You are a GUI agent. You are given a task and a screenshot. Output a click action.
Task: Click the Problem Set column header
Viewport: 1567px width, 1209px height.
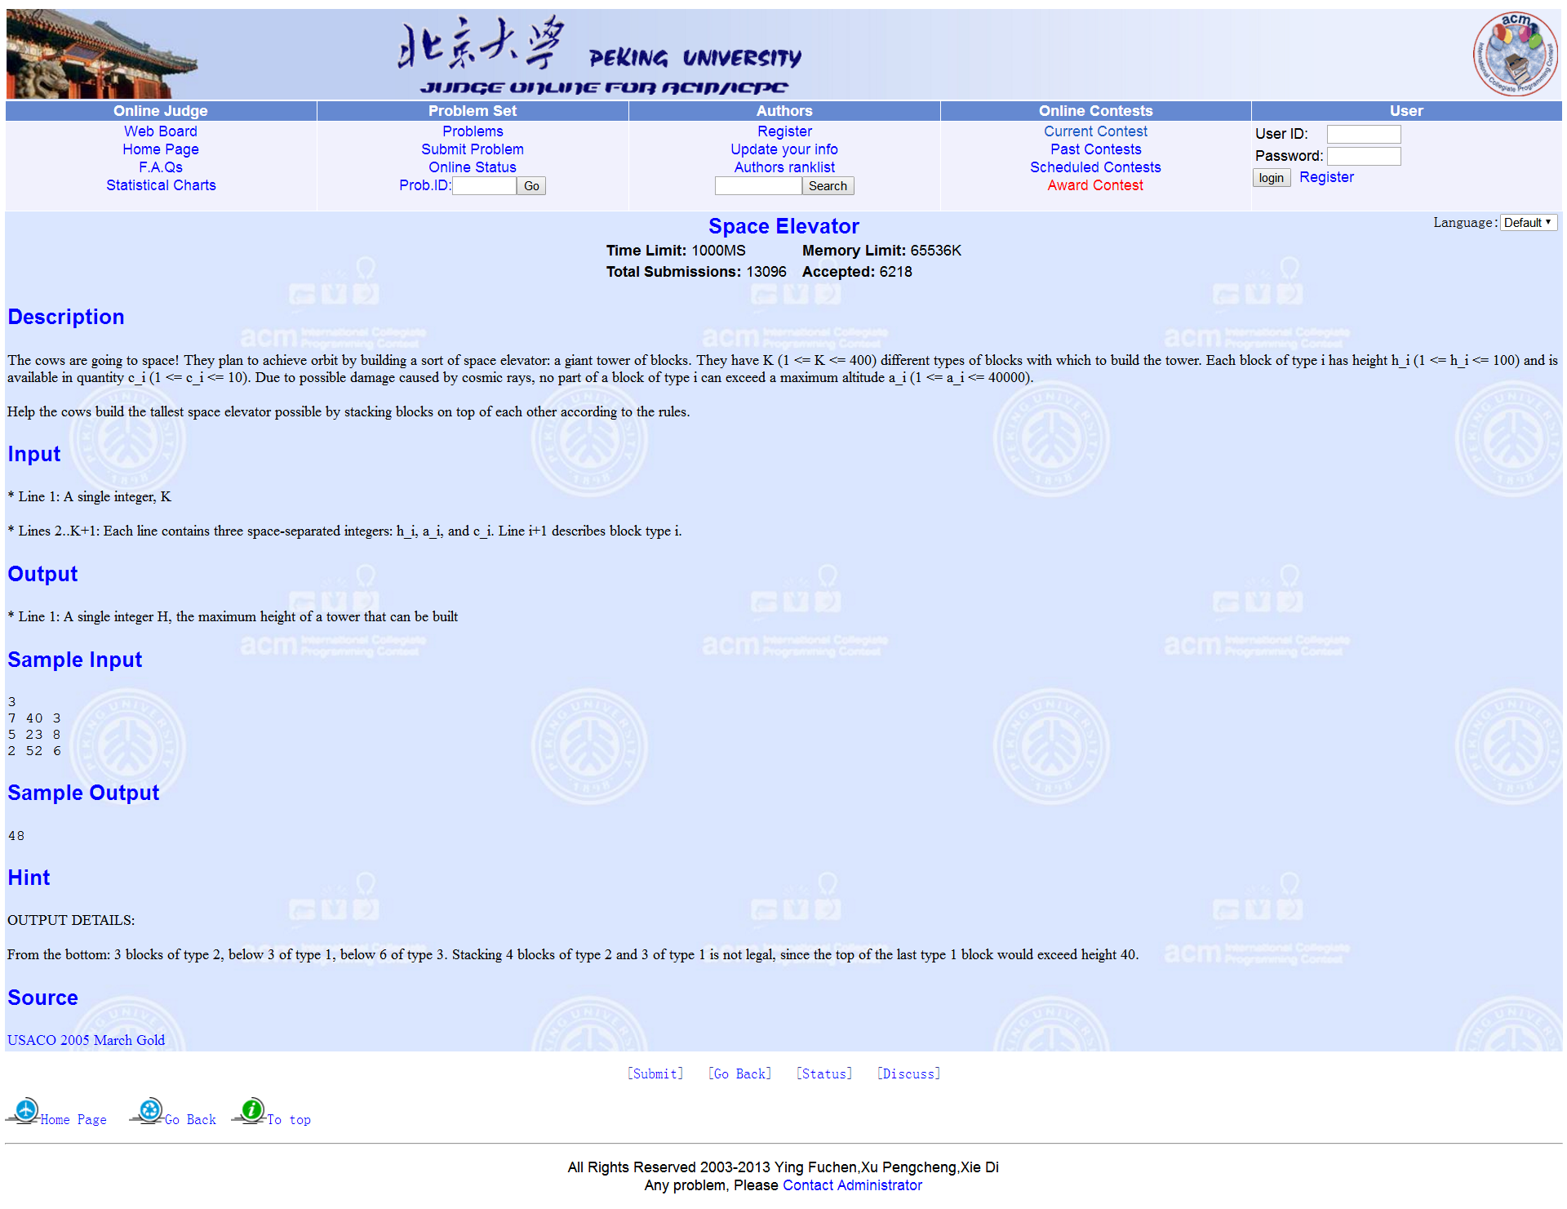(473, 111)
